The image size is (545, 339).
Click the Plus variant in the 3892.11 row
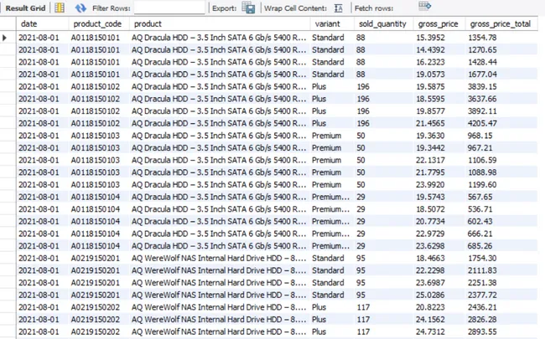click(319, 111)
